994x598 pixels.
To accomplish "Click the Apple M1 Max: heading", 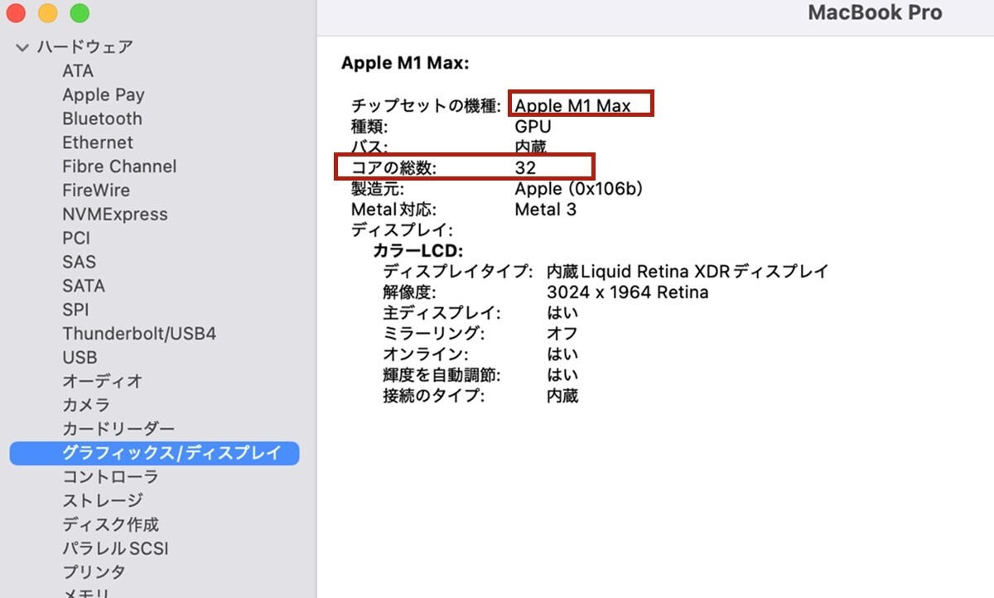I will (x=405, y=63).
